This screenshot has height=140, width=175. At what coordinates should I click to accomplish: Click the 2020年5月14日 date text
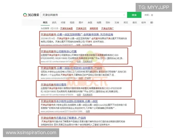pyautogui.click(x=48, y=38)
